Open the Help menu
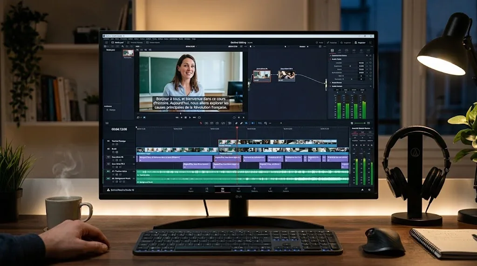Viewport: 477px width, 266px height. pos(194,39)
